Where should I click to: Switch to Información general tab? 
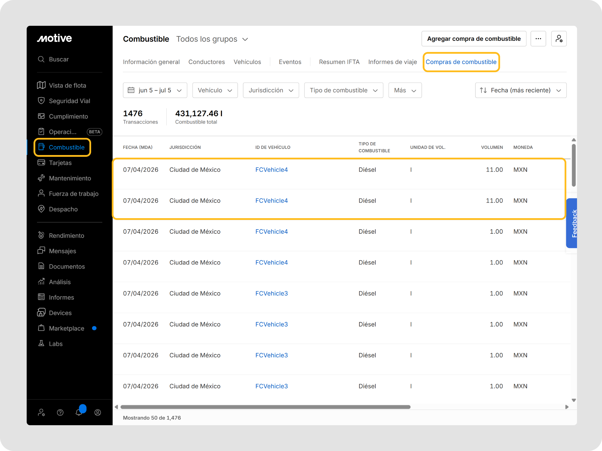[x=151, y=62]
